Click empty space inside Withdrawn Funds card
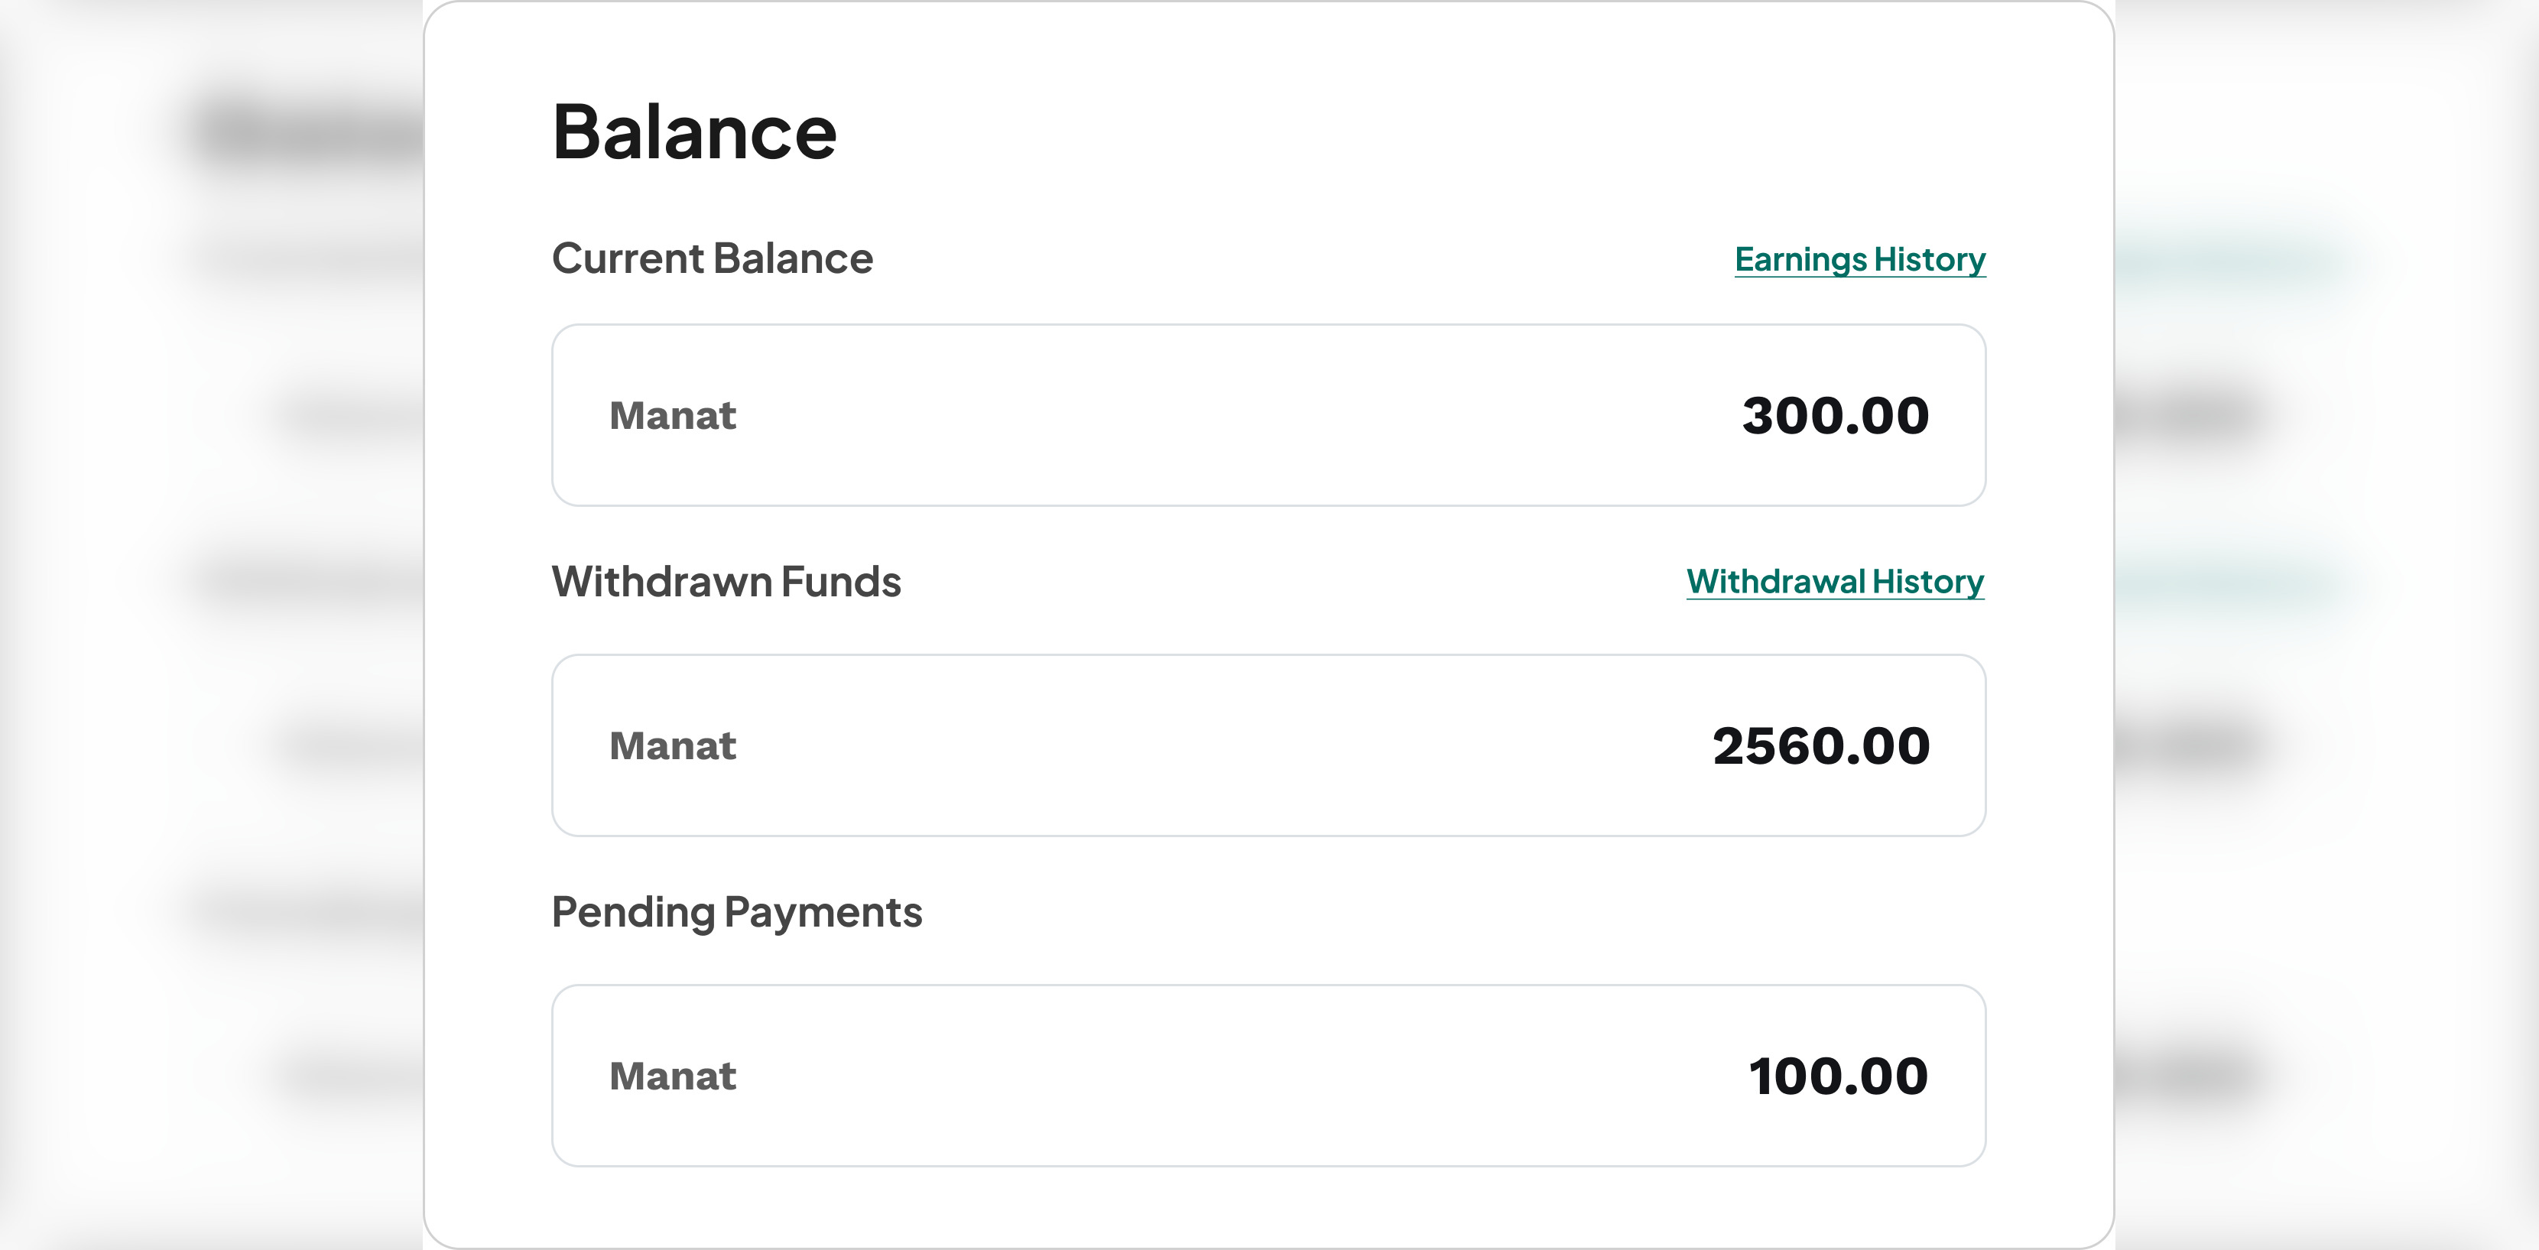 pyautogui.click(x=1232, y=745)
